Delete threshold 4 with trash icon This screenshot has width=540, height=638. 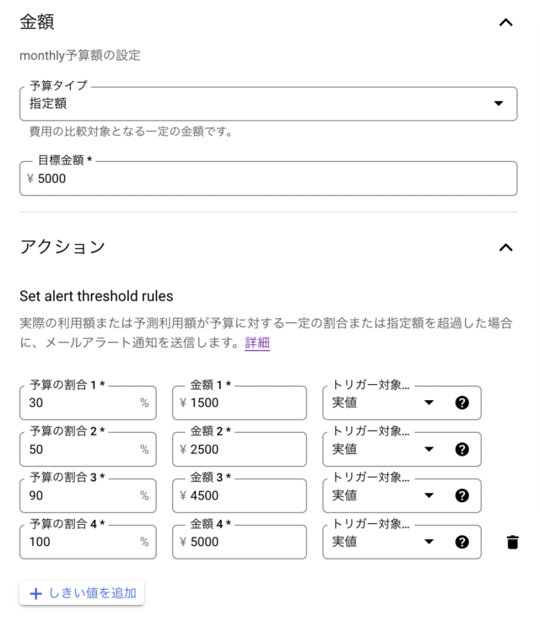513,542
